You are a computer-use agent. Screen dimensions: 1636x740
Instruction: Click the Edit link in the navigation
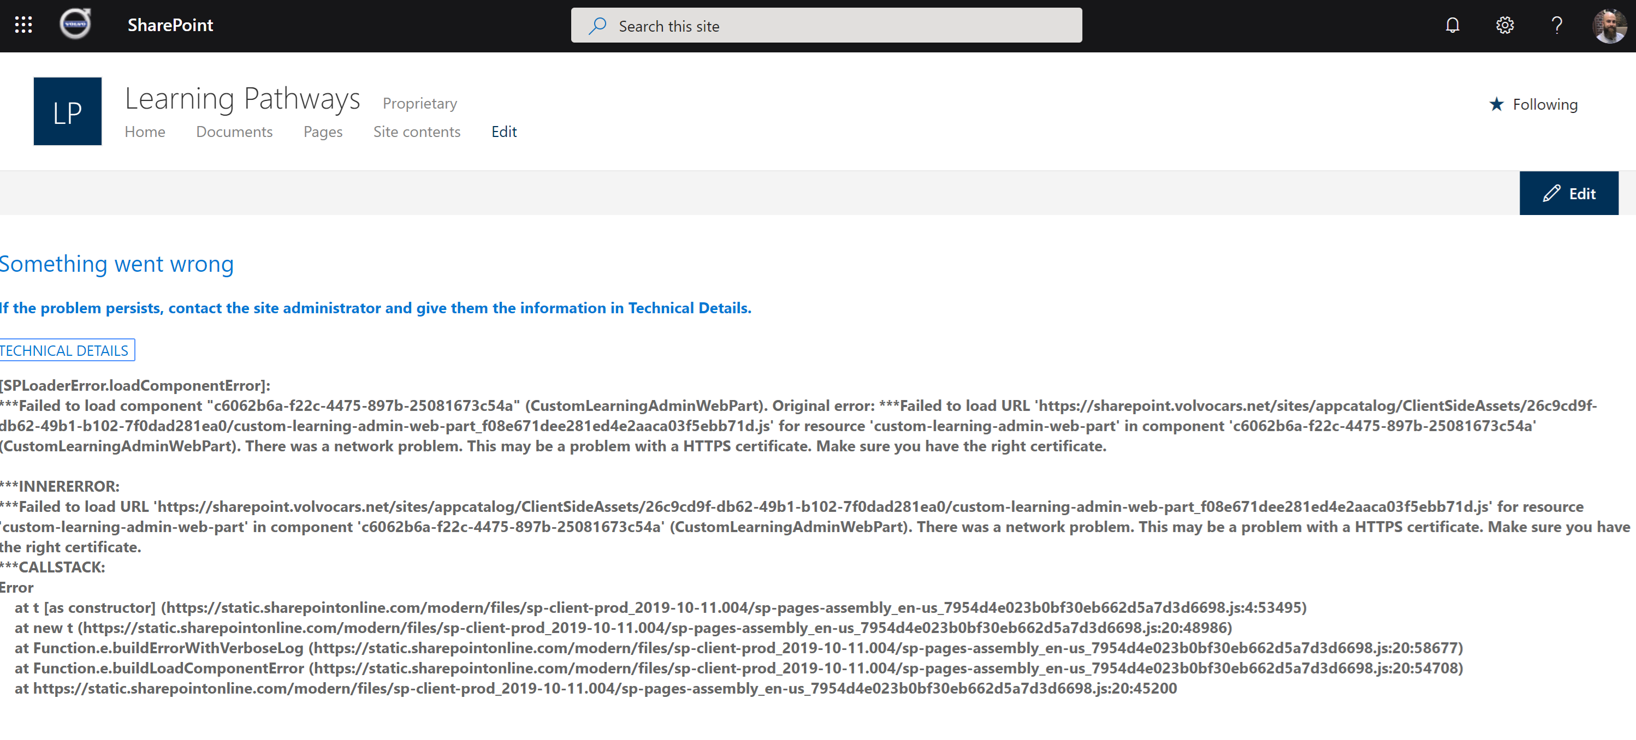tap(503, 132)
